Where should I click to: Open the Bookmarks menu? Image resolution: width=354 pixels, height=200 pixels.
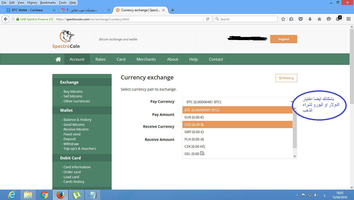click(48, 3)
